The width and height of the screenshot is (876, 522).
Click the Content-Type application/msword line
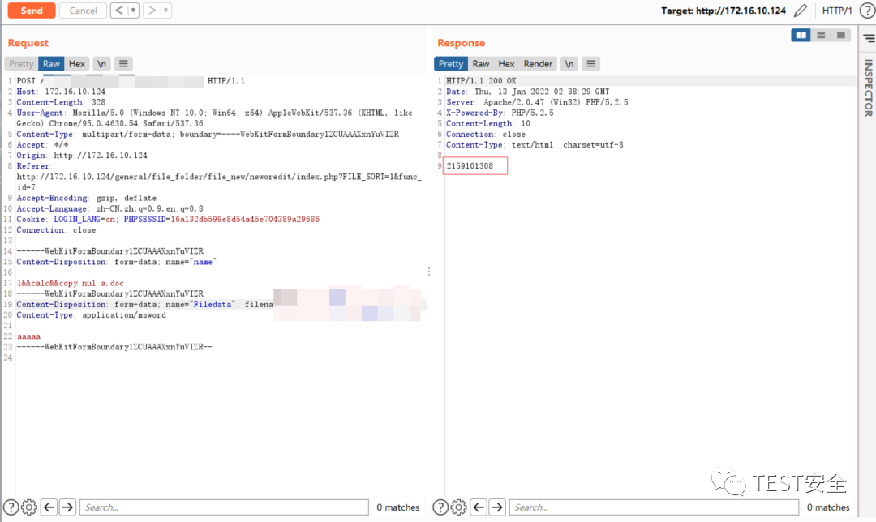[x=91, y=314]
